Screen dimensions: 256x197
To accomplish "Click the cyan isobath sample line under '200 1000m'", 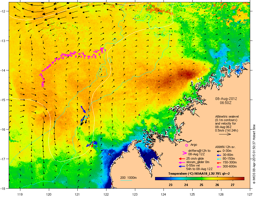I will click(126, 180).
